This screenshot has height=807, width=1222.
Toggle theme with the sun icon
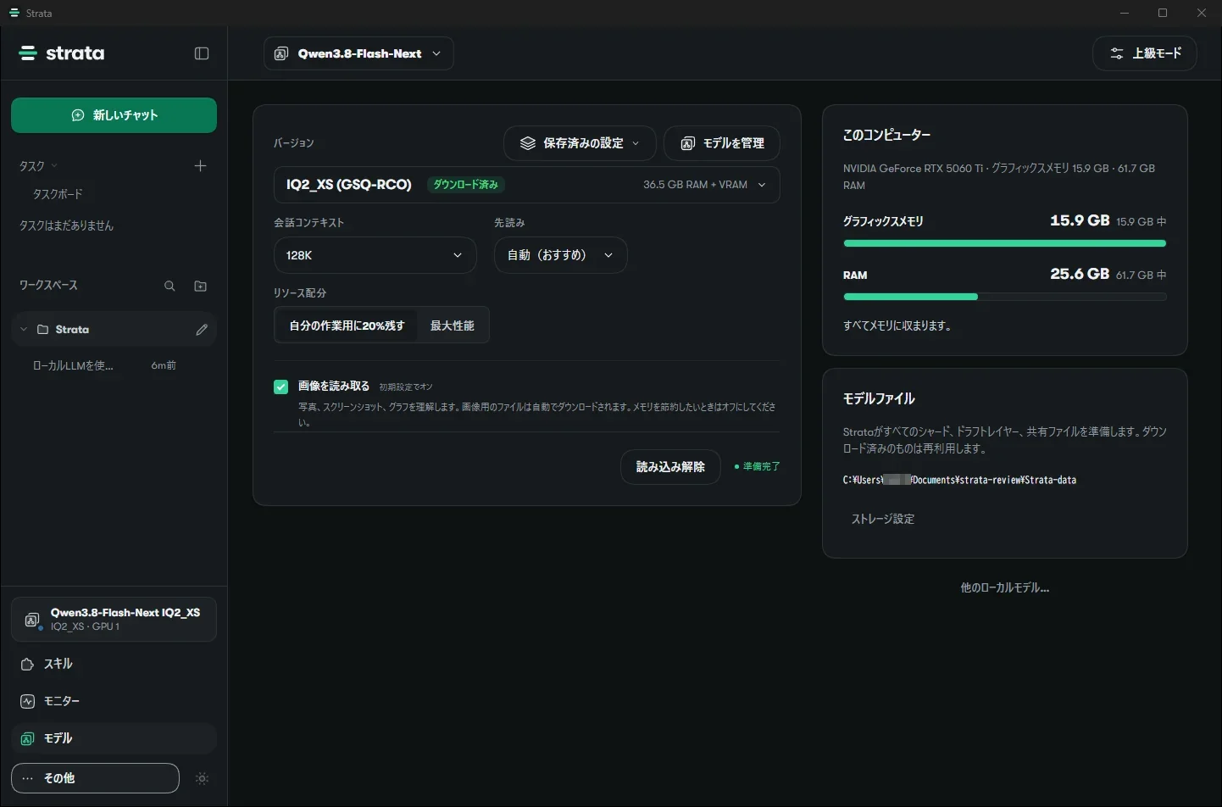tap(202, 778)
